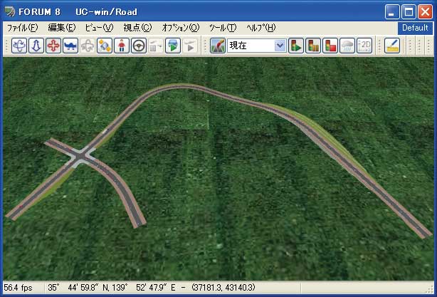Open the 編集(E) menu
The height and width of the screenshot is (297, 437).
coord(62,28)
